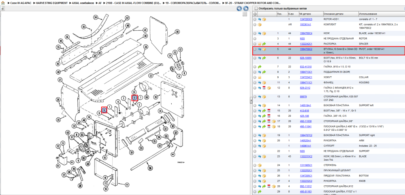Go to previous diagram with left arrow
The height and width of the screenshot is (195, 405).
click(x=239, y=9)
